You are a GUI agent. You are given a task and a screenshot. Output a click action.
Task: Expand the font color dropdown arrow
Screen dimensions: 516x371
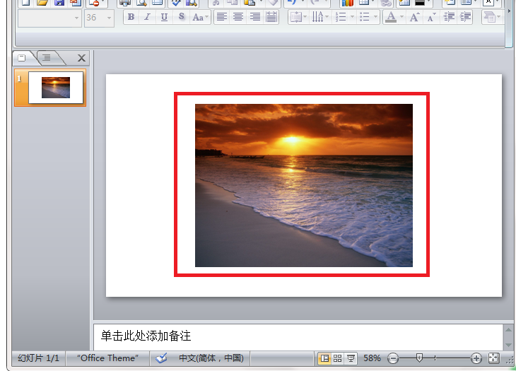click(401, 17)
